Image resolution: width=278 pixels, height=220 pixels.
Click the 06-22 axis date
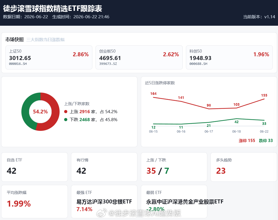pos(264,131)
